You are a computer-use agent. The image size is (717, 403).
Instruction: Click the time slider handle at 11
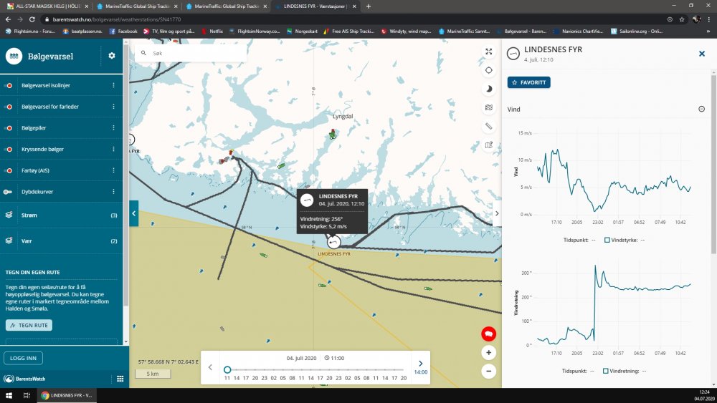click(x=227, y=369)
